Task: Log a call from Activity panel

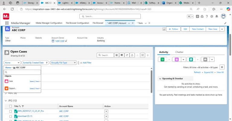Action: tap(191, 59)
